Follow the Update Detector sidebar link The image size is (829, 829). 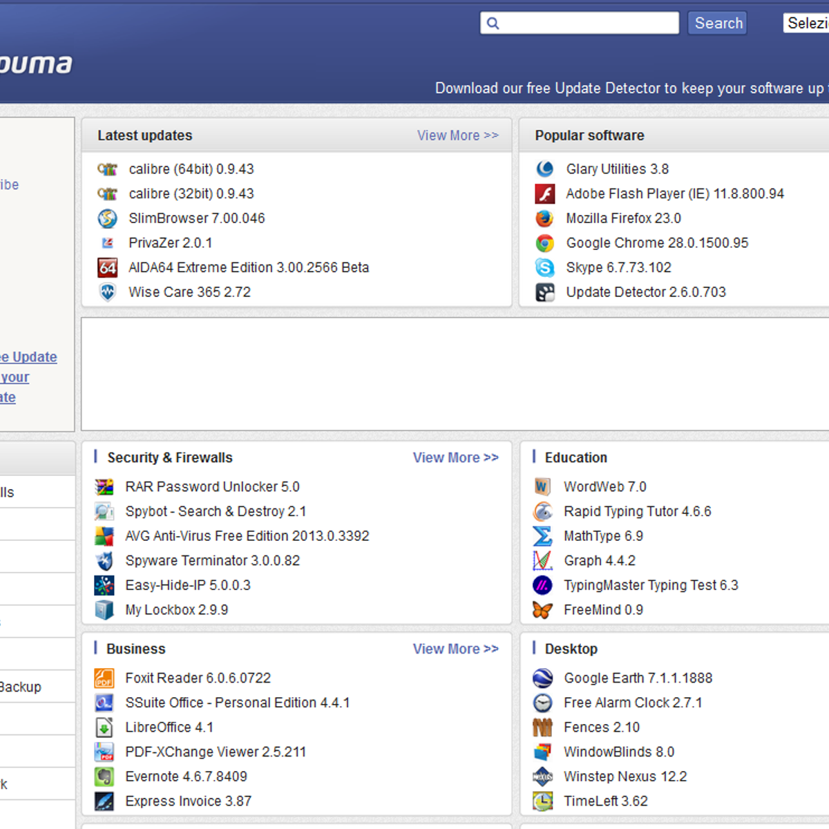tap(28, 377)
